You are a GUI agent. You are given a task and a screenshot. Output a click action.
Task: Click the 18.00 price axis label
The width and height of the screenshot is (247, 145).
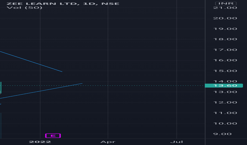(225, 39)
